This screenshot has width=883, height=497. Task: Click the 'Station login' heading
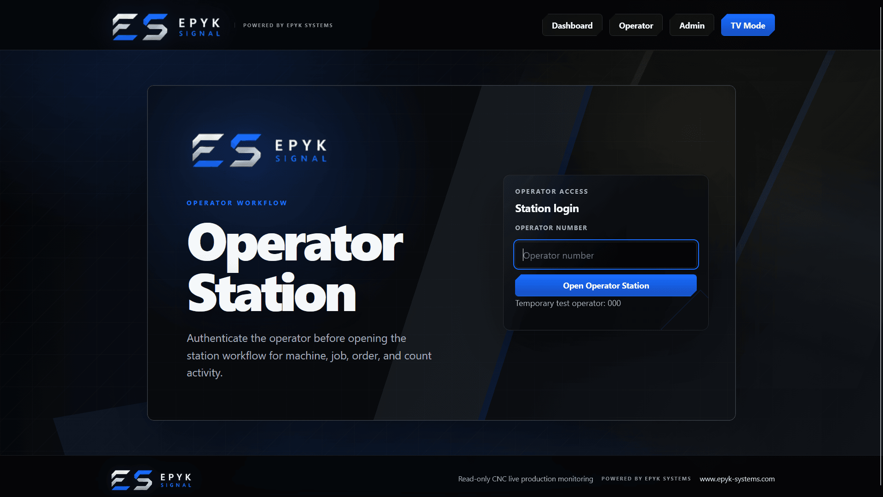547,208
